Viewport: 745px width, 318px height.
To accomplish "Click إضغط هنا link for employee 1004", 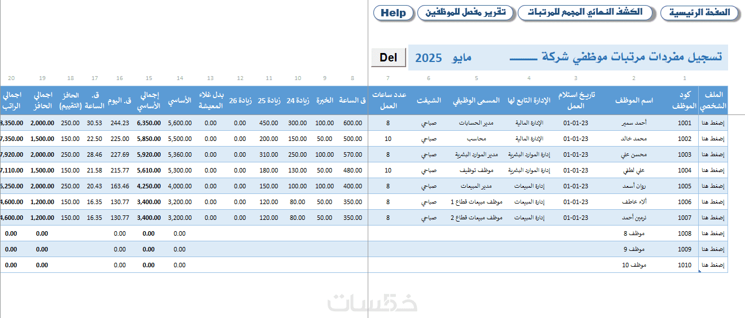I will (x=713, y=170).
